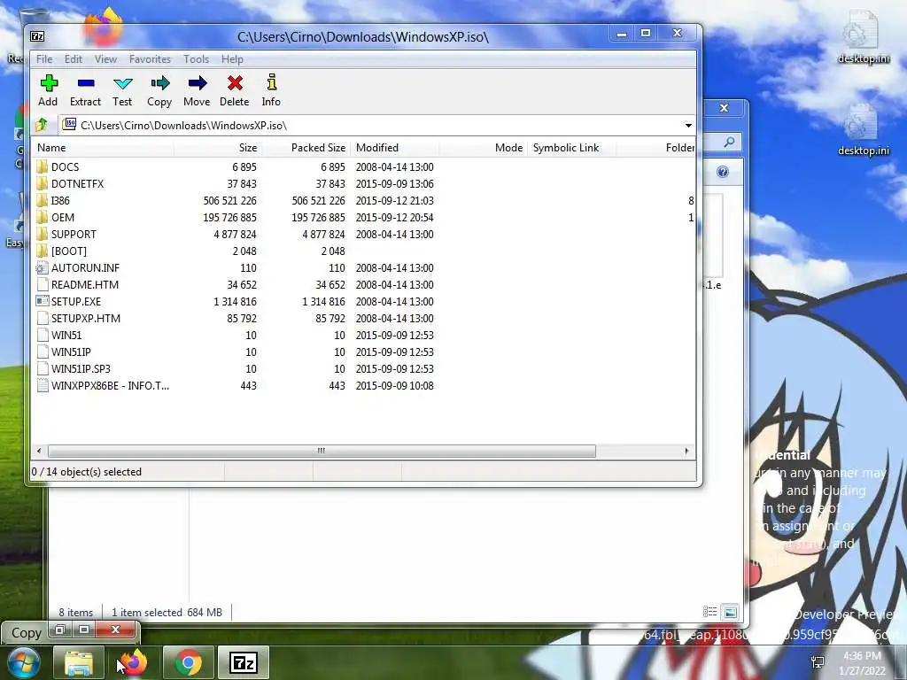Close the background Explorer window
This screenshot has height=680, width=907.
click(724, 108)
